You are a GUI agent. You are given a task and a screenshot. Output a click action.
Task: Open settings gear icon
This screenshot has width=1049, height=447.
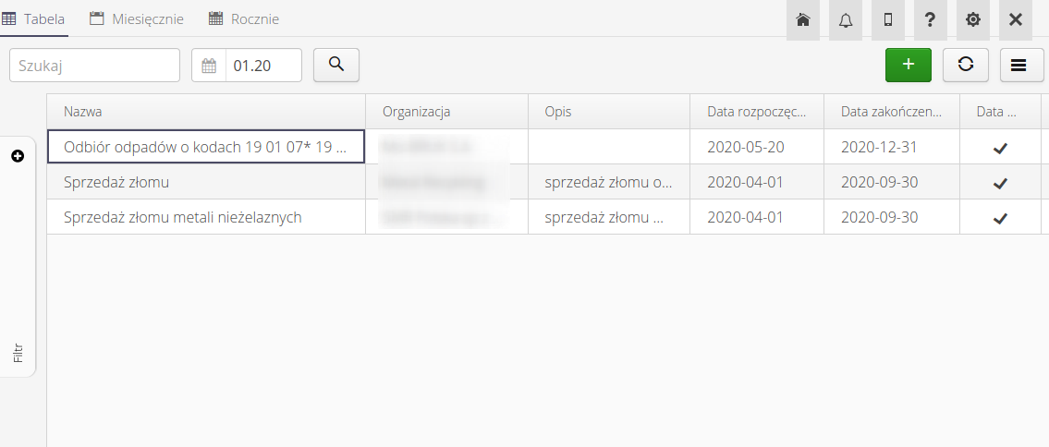pyautogui.click(x=973, y=19)
